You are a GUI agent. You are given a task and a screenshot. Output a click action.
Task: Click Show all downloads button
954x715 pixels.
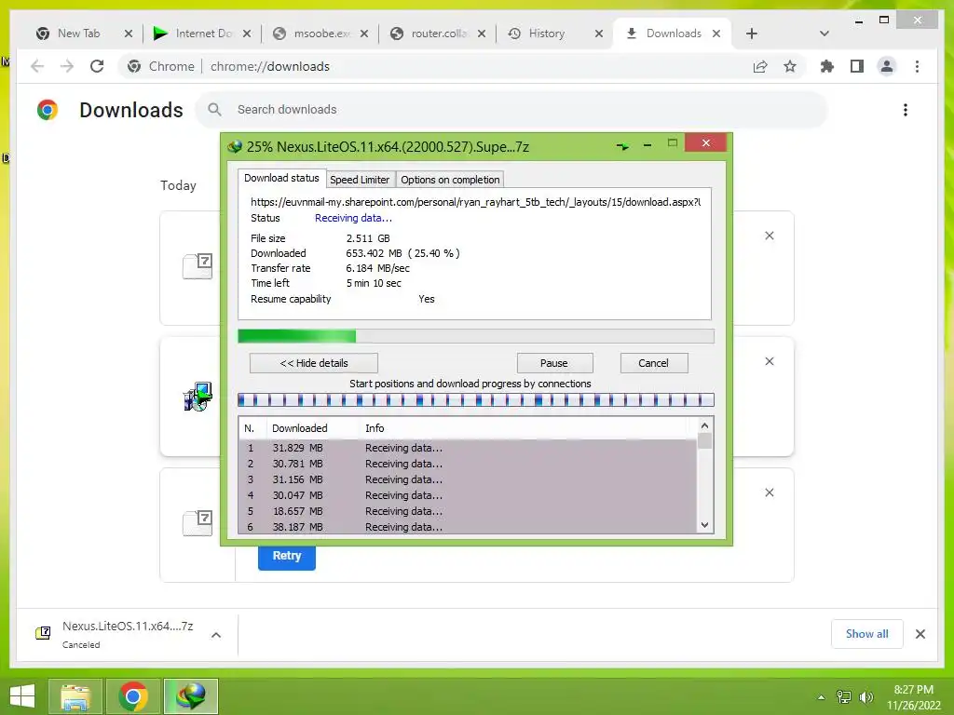(866, 633)
